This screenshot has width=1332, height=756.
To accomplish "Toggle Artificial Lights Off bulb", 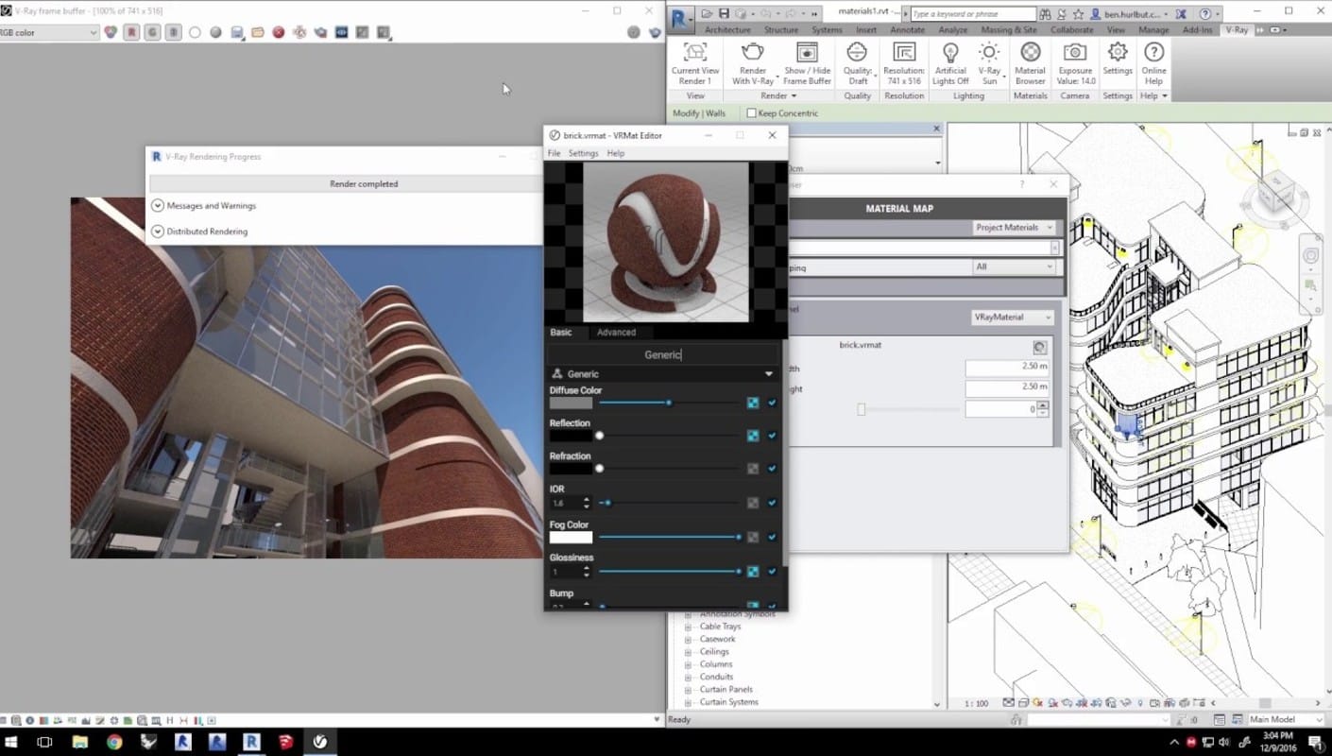I will 950,53.
